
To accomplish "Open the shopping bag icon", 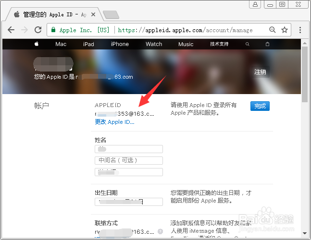I will [x=267, y=44].
